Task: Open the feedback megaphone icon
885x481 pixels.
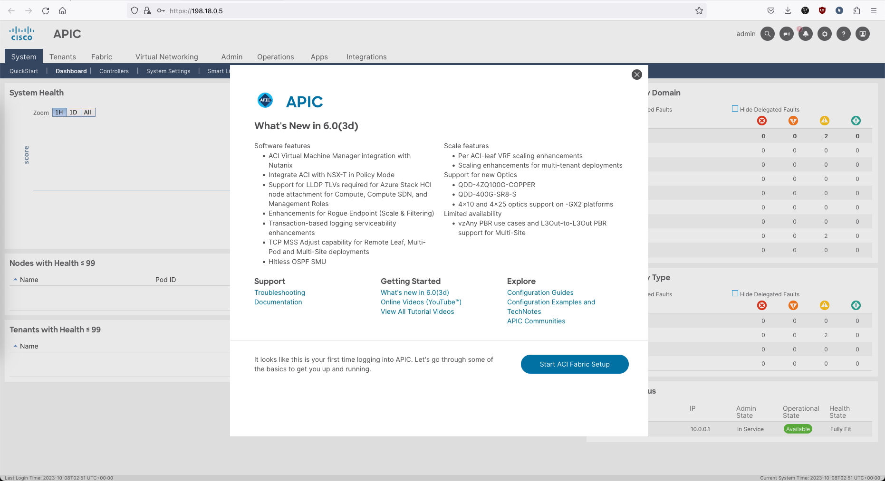Action: 786,34
